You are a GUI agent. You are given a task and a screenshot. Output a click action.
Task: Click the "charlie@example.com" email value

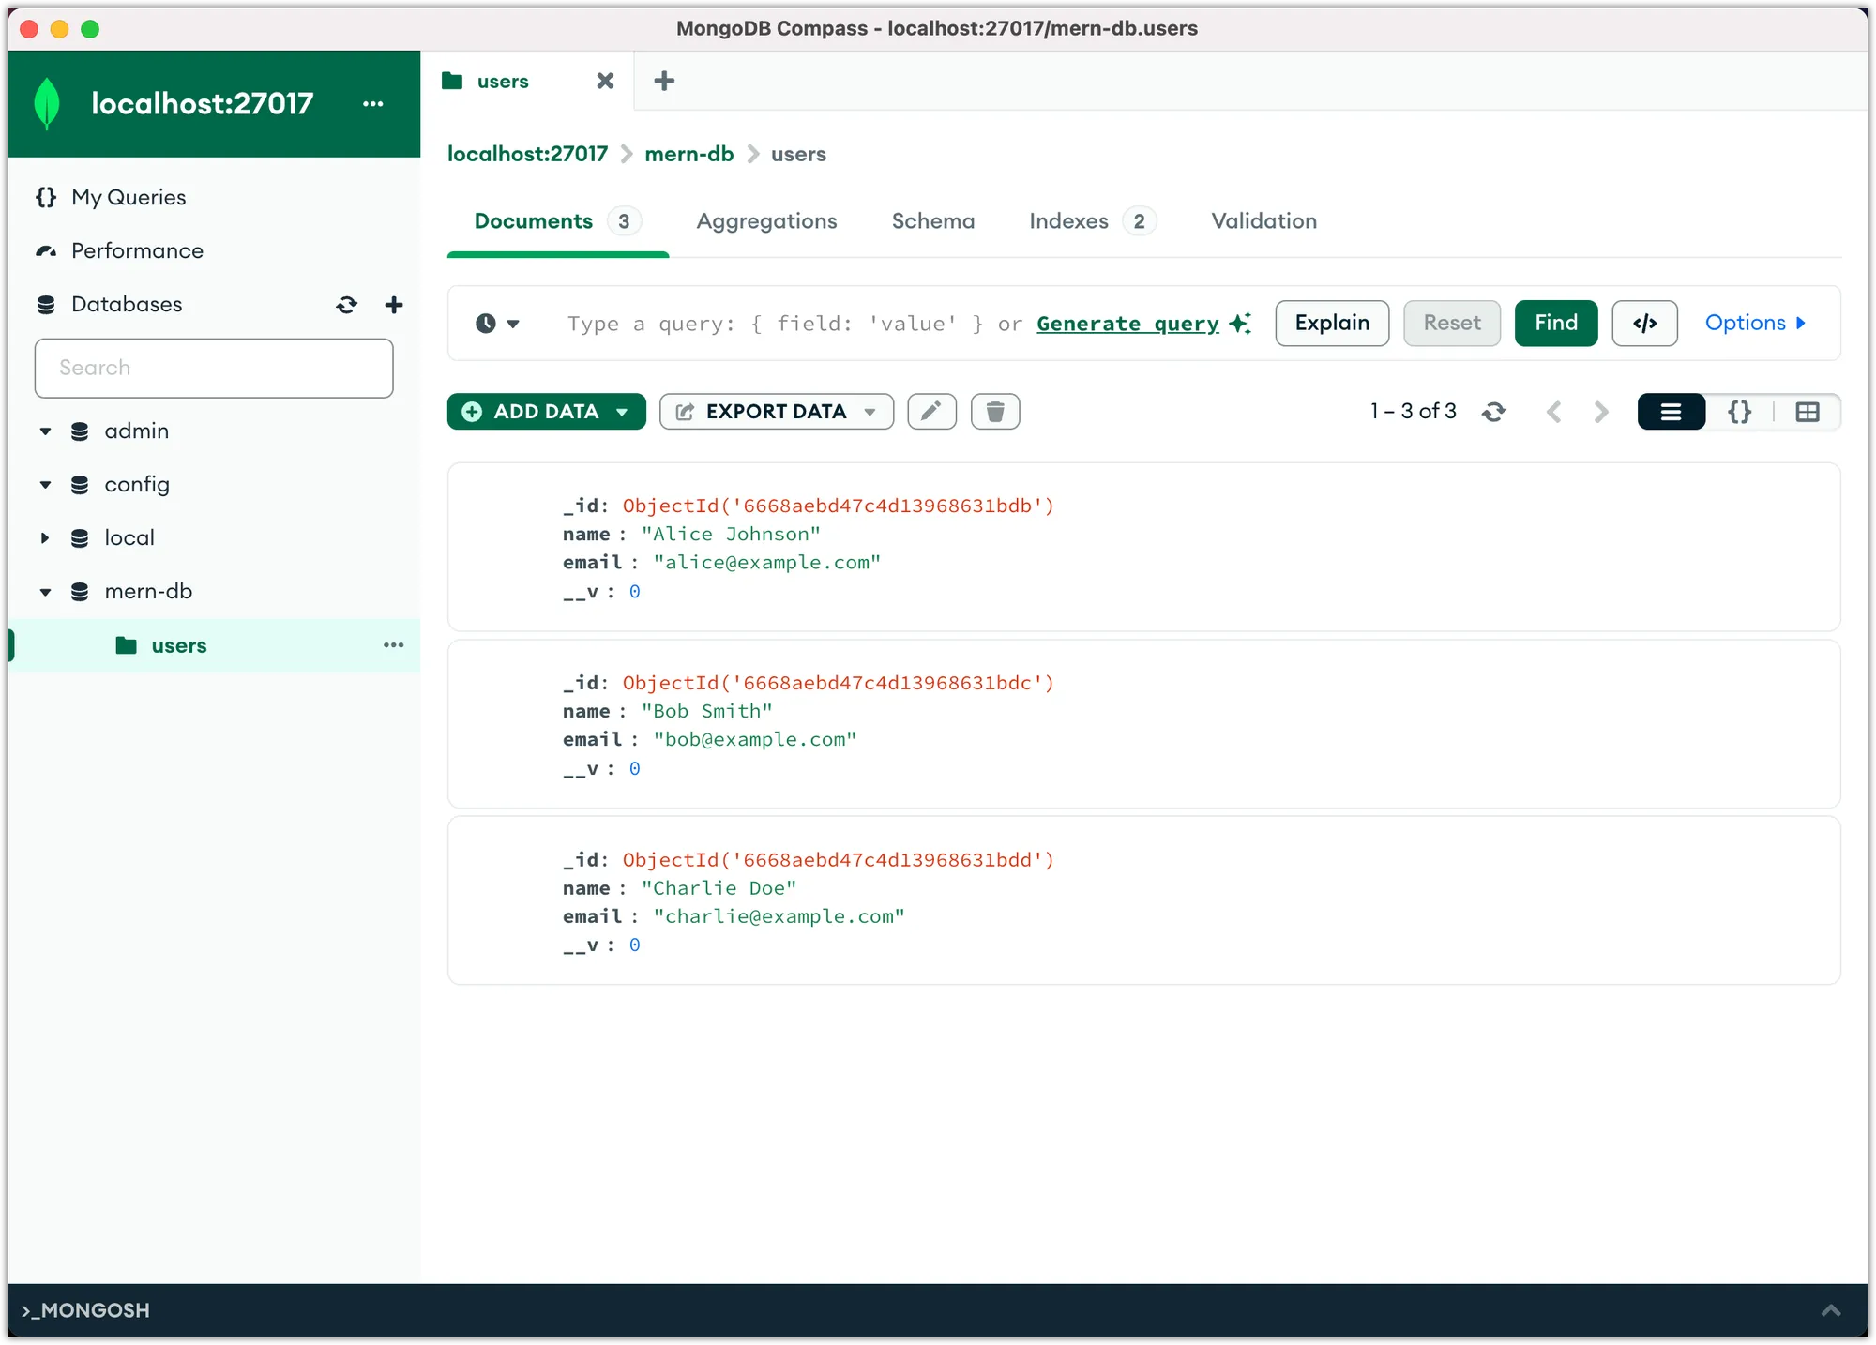point(779,916)
